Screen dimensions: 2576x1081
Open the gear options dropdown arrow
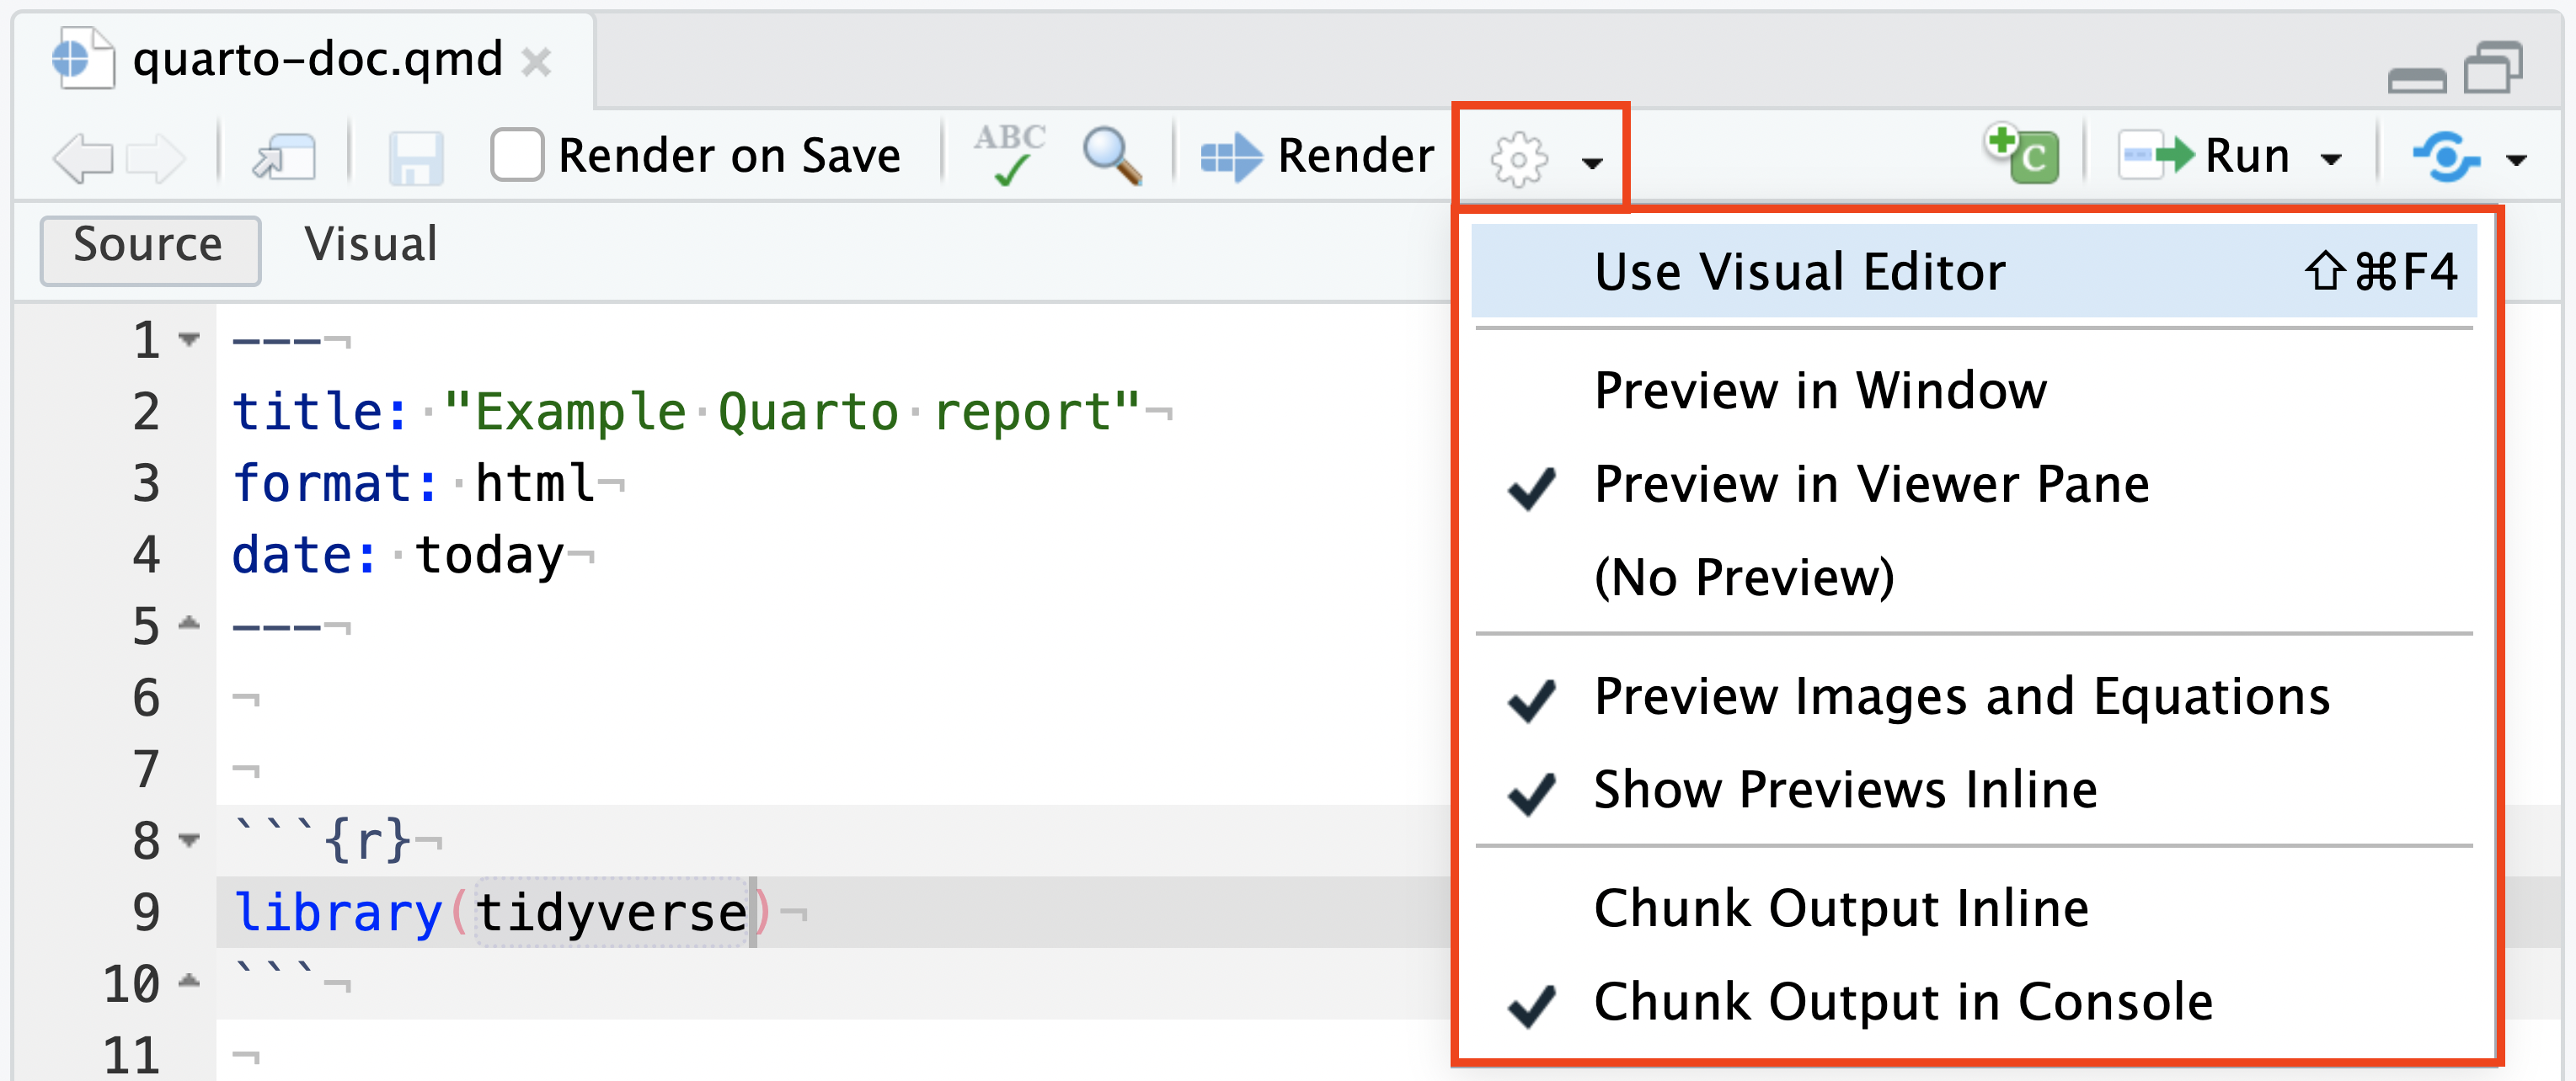[1592, 162]
